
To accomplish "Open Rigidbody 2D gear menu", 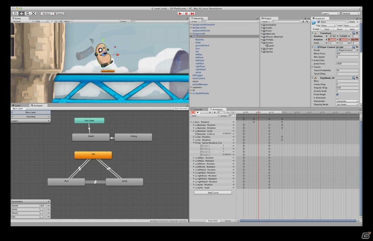I will coord(357,78).
